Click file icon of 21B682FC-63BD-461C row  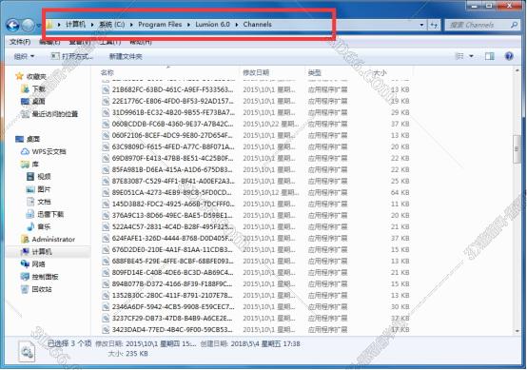106,89
